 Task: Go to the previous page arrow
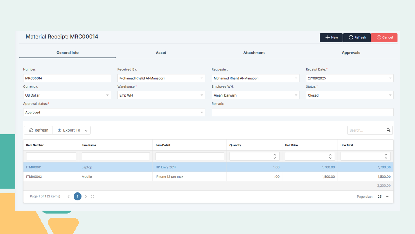tap(68, 197)
